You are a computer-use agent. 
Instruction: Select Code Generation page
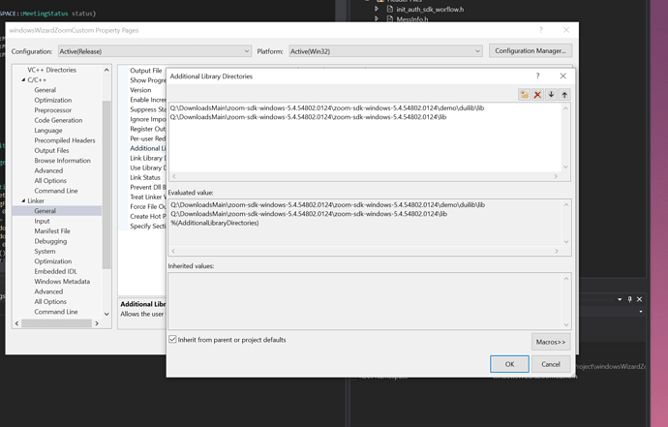(58, 120)
